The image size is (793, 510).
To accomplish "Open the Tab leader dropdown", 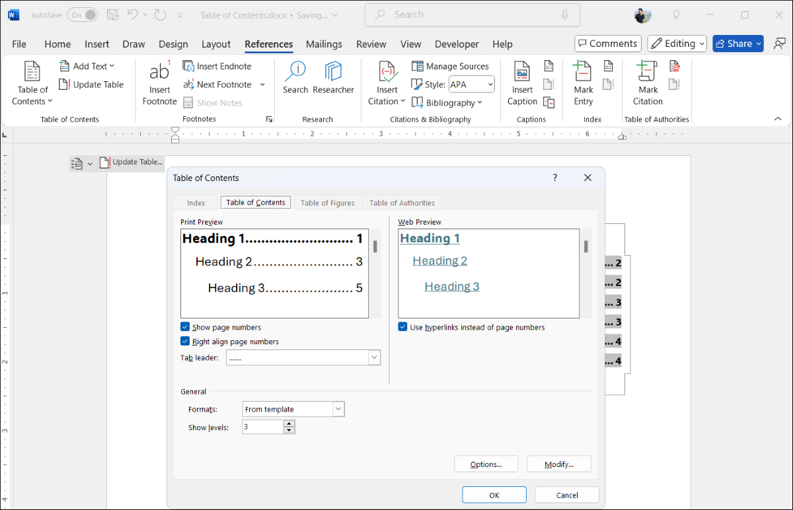I will pyautogui.click(x=374, y=357).
